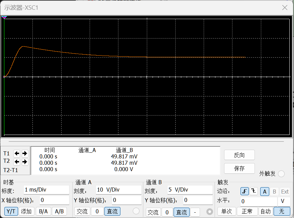Click the 保存 button

point(239,168)
